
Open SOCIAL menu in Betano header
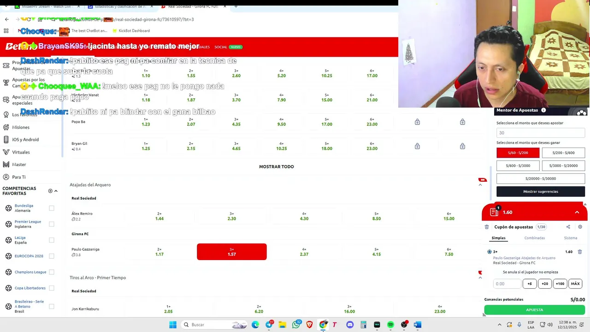(x=221, y=47)
